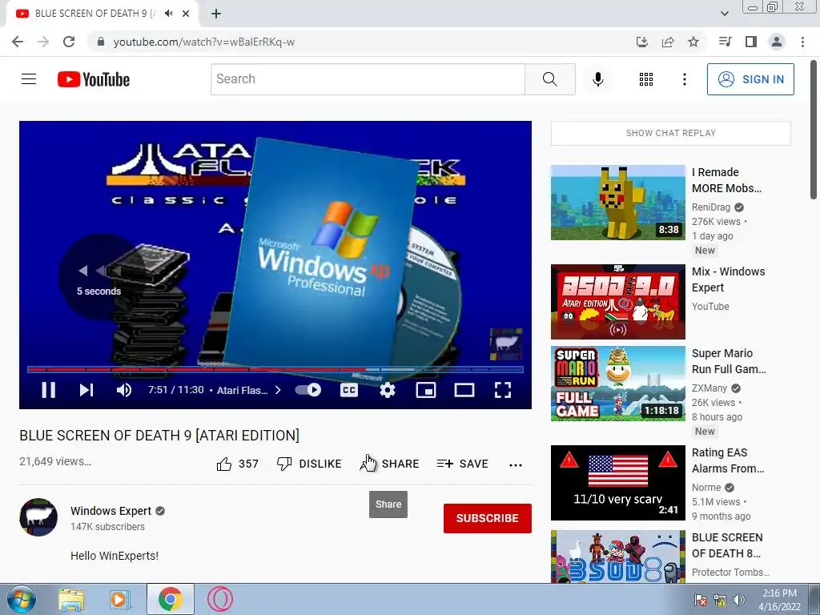The height and width of the screenshot is (615, 820).
Task: Mute the video volume
Action: 124,390
